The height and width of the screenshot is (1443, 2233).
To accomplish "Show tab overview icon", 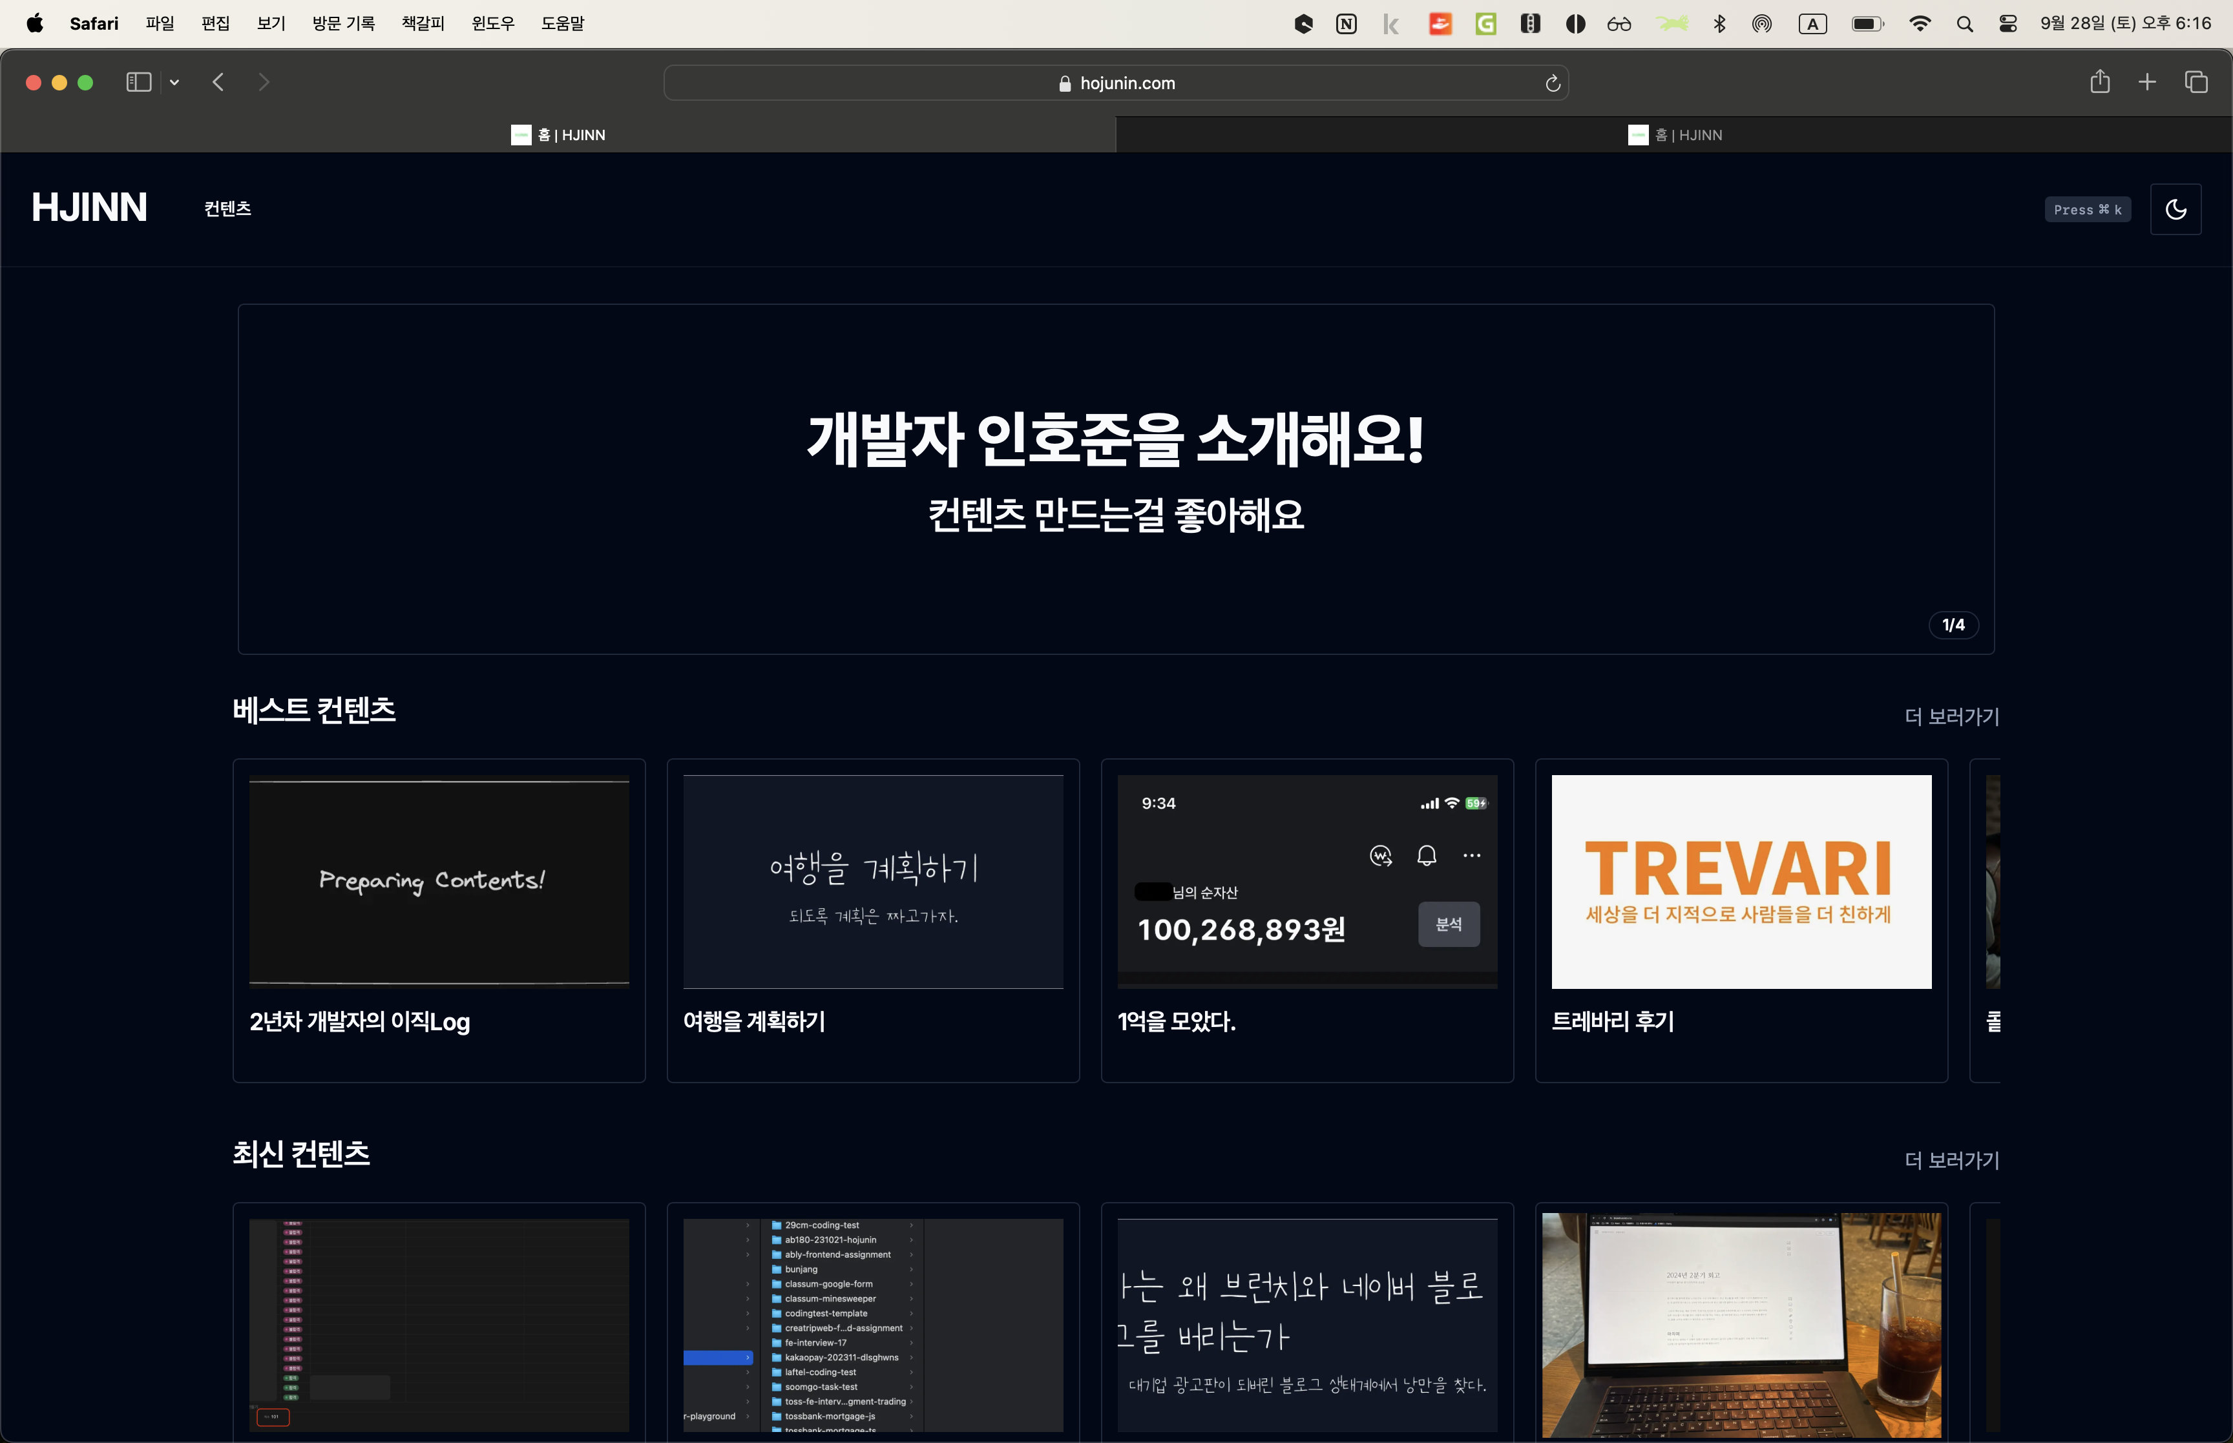I will tap(2196, 83).
